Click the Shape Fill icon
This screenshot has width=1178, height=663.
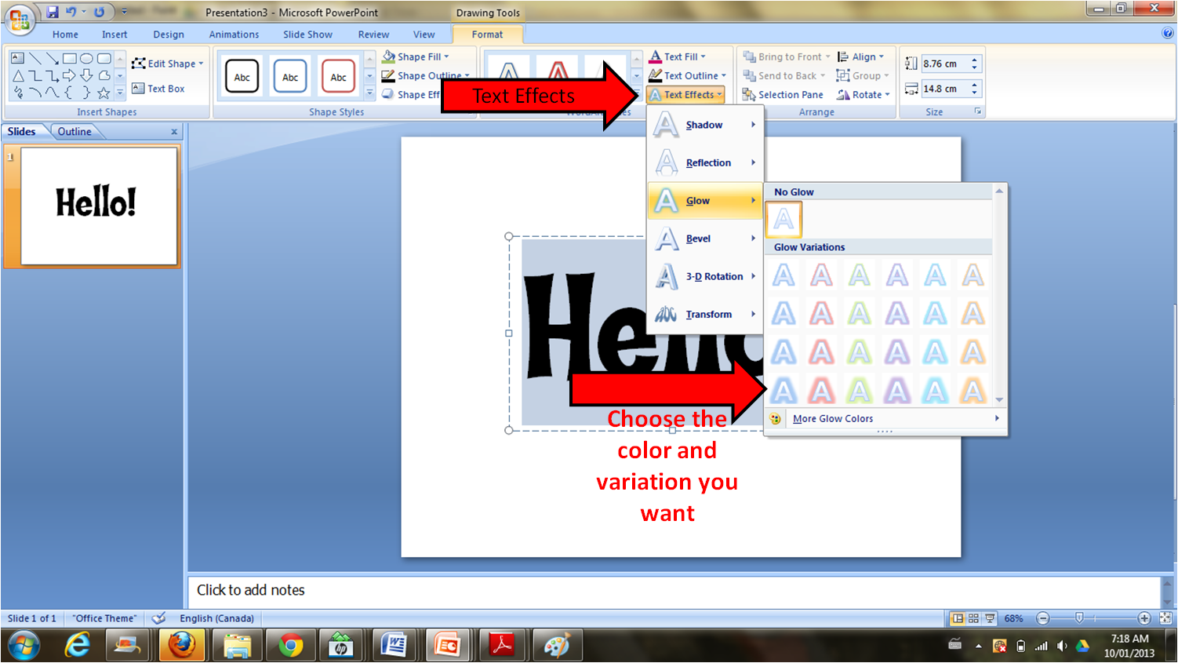(x=390, y=56)
